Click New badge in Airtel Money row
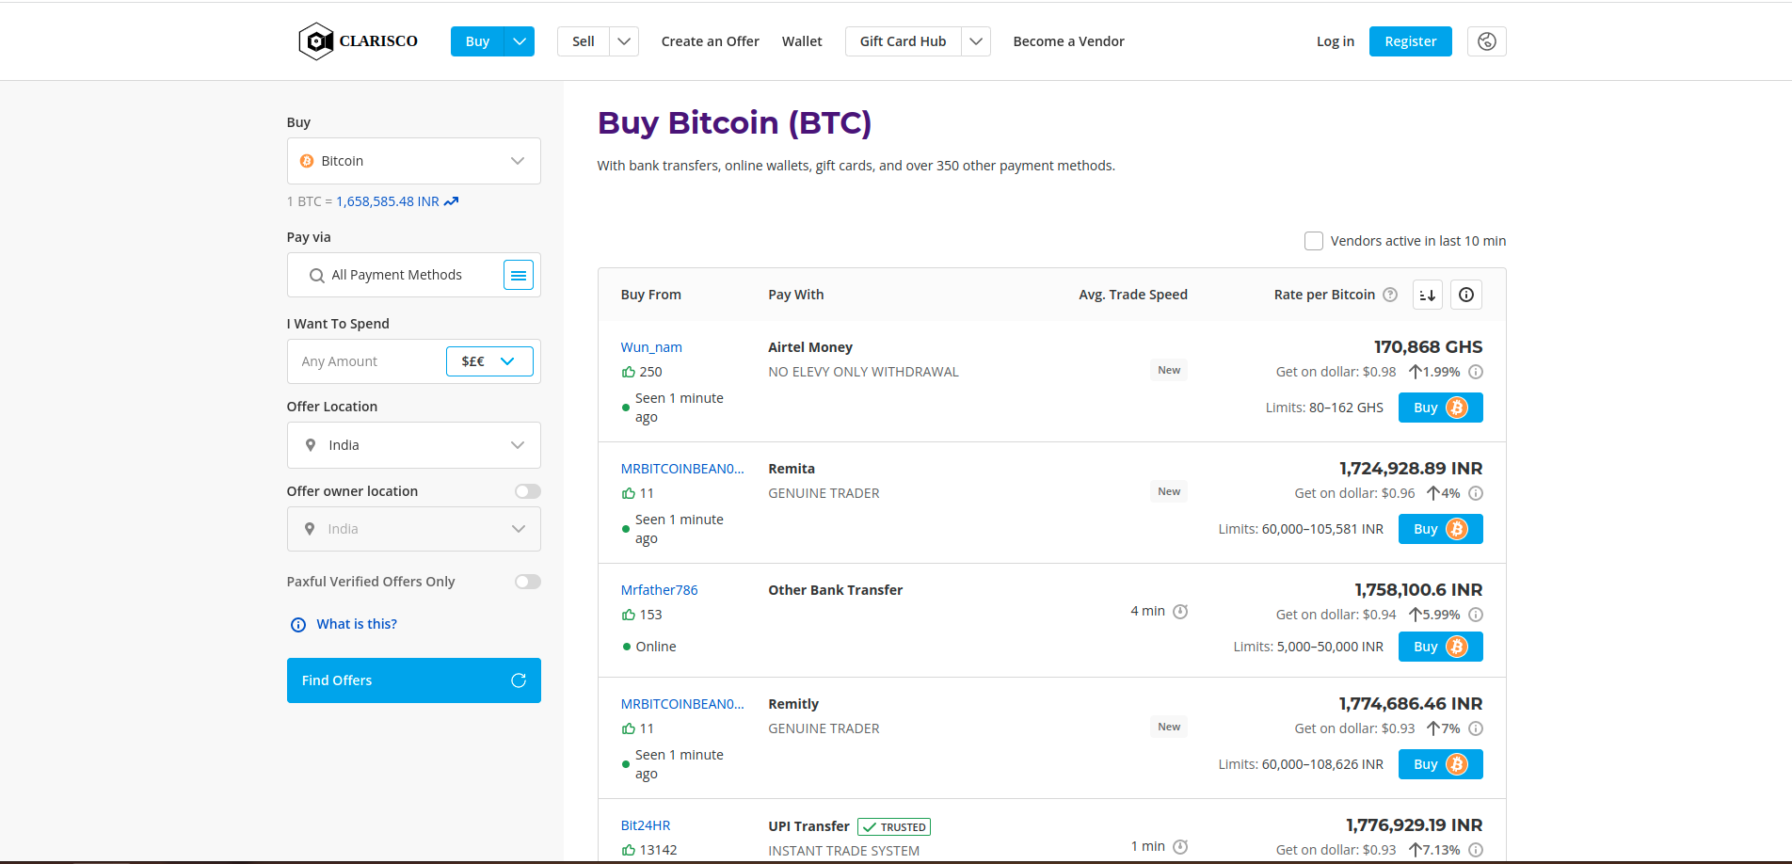The width and height of the screenshot is (1792, 864). pos(1169,370)
